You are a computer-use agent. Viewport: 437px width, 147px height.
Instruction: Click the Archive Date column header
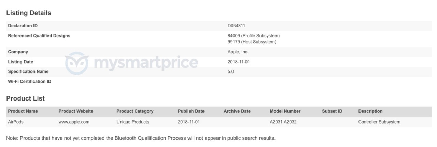click(x=237, y=111)
